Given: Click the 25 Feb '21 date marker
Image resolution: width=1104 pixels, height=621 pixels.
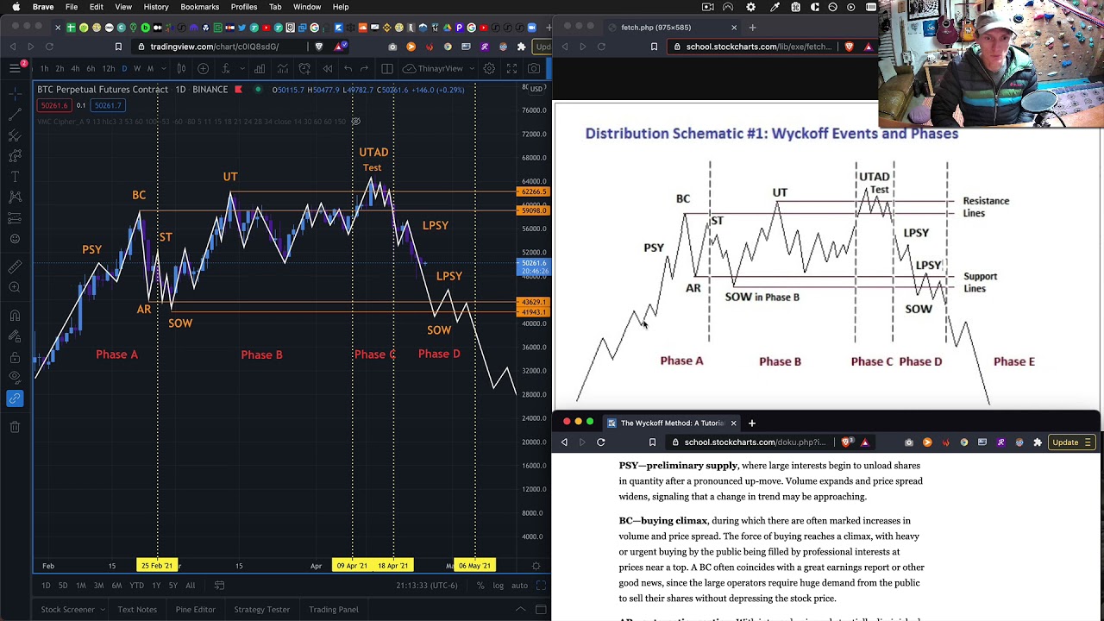Looking at the screenshot, I should point(157,566).
